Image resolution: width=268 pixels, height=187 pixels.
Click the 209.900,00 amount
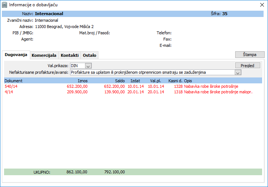click(x=77, y=92)
